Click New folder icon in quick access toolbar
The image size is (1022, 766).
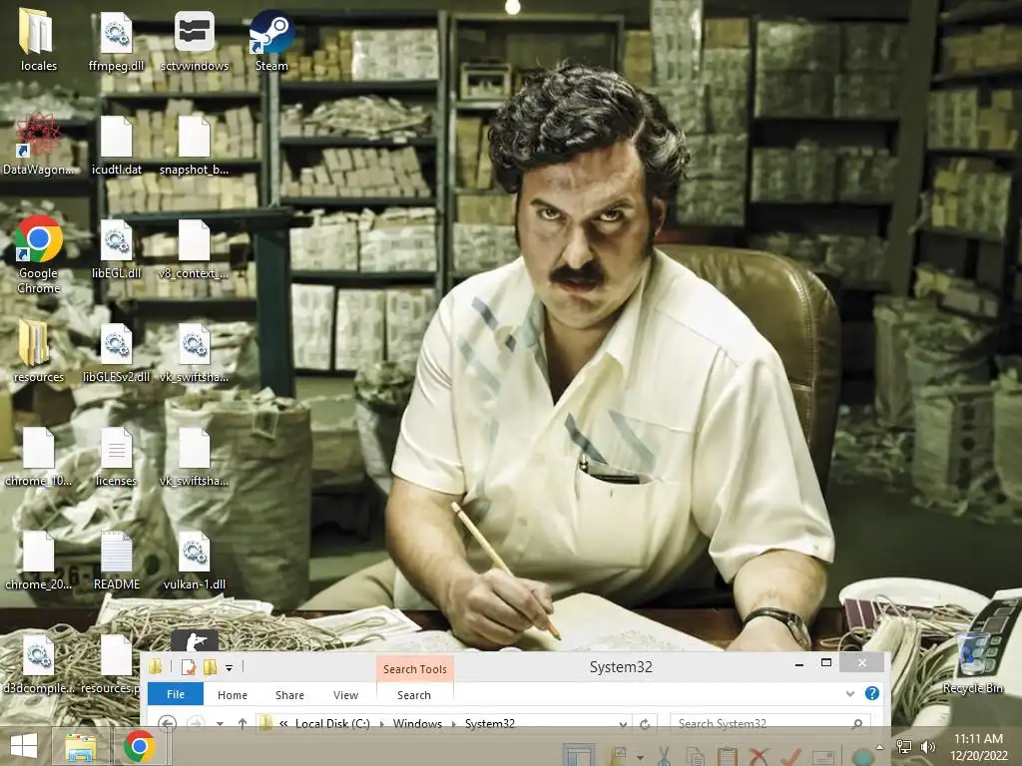point(210,667)
